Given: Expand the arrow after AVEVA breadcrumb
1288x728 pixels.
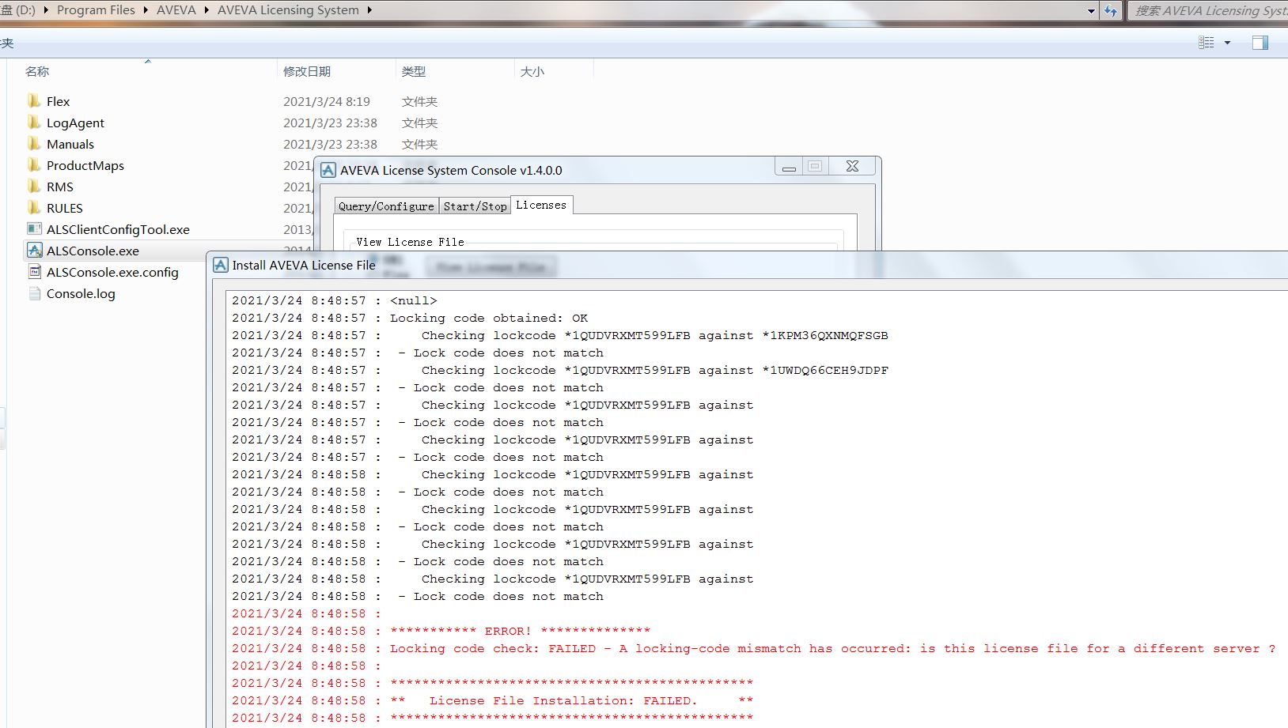Looking at the screenshot, I should [206, 10].
